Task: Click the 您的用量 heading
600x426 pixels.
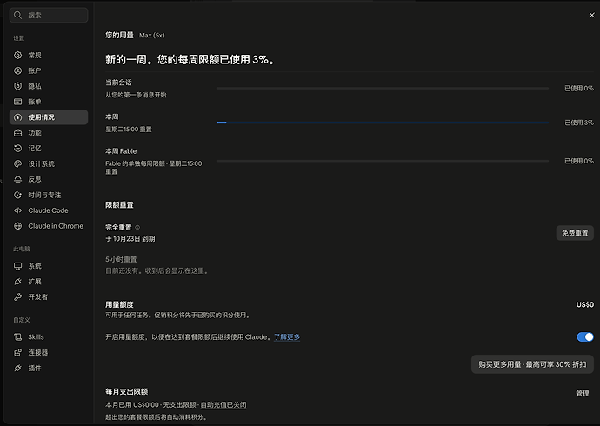Action: [119, 35]
